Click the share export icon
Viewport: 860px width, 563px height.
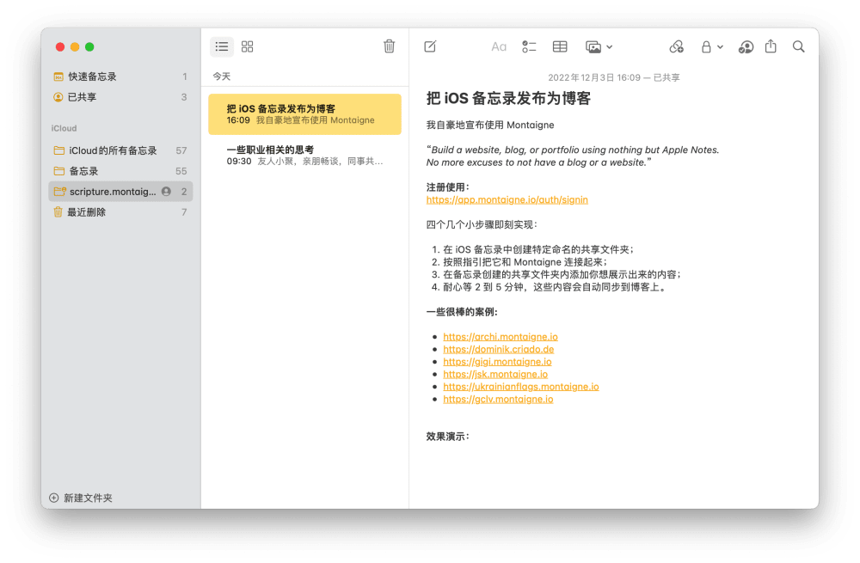point(771,46)
